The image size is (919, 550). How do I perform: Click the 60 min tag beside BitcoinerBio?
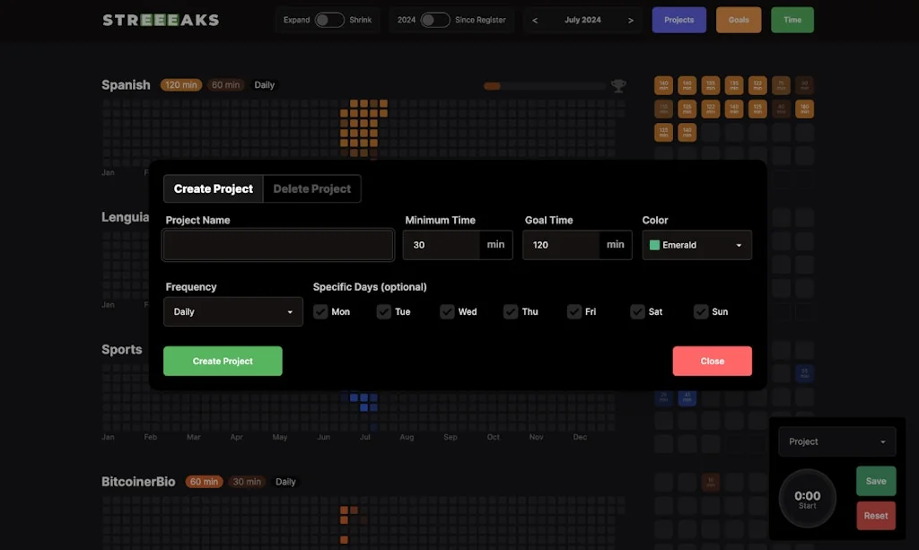tap(204, 481)
